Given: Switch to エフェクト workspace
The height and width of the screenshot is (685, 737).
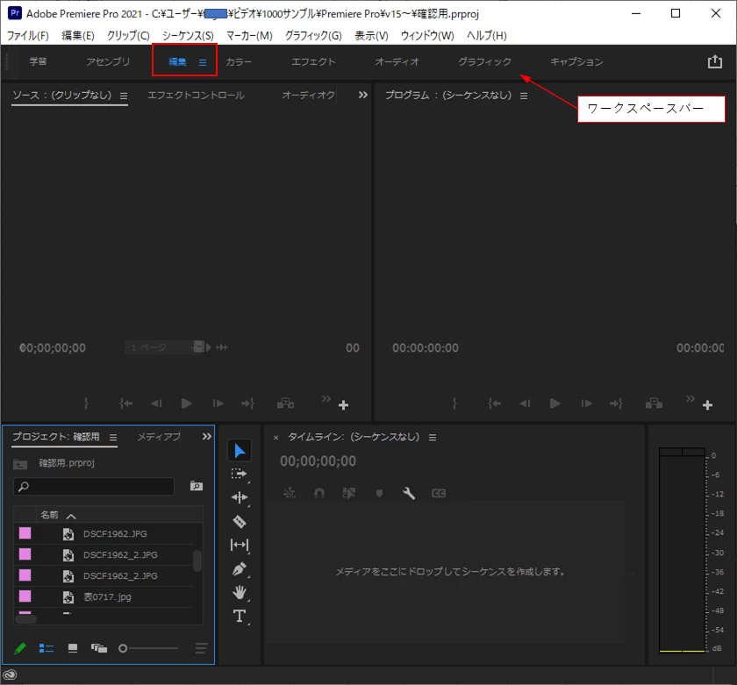Looking at the screenshot, I should (x=313, y=61).
